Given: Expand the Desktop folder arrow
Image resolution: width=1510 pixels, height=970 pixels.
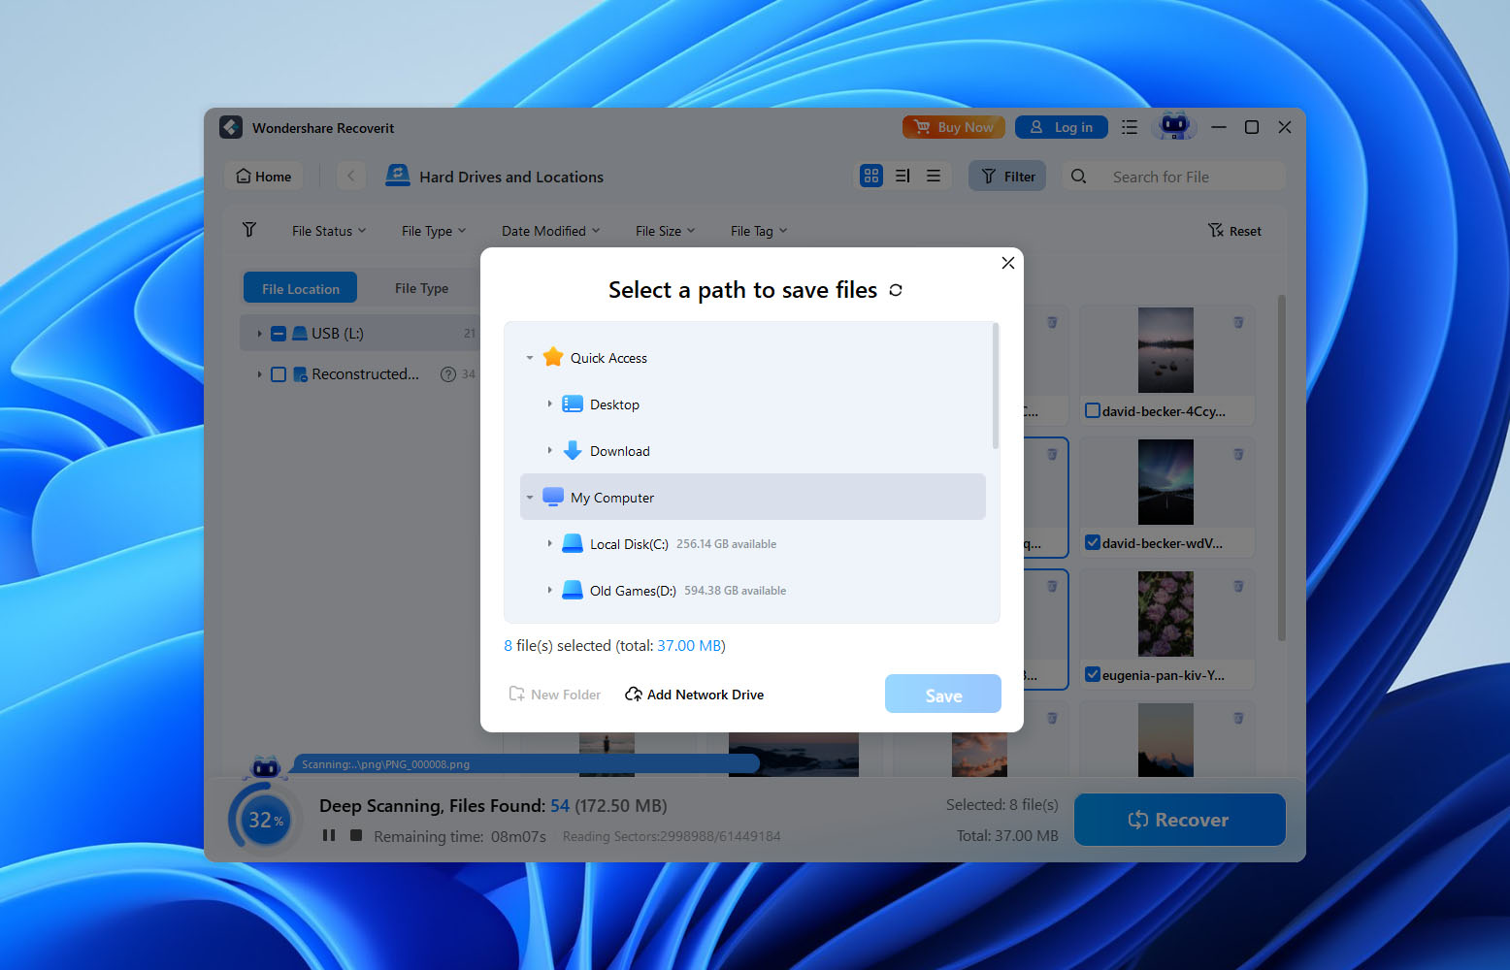Looking at the screenshot, I should point(549,404).
